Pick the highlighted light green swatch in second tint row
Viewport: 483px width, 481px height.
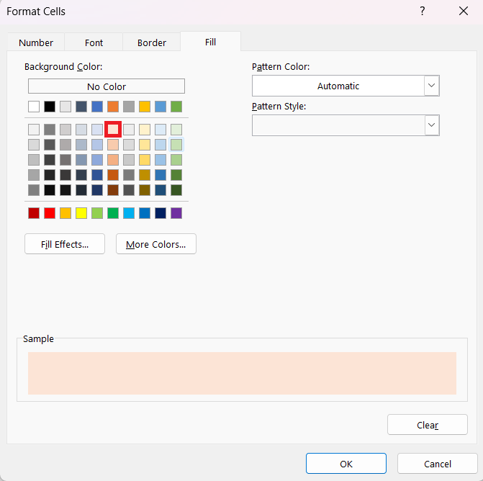pyautogui.click(x=176, y=145)
